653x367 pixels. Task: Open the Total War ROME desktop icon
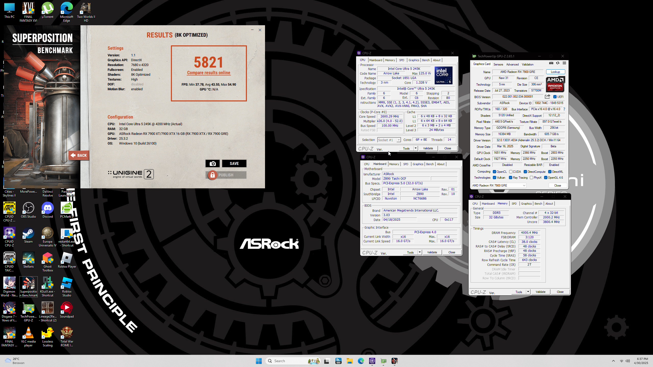pos(67,337)
